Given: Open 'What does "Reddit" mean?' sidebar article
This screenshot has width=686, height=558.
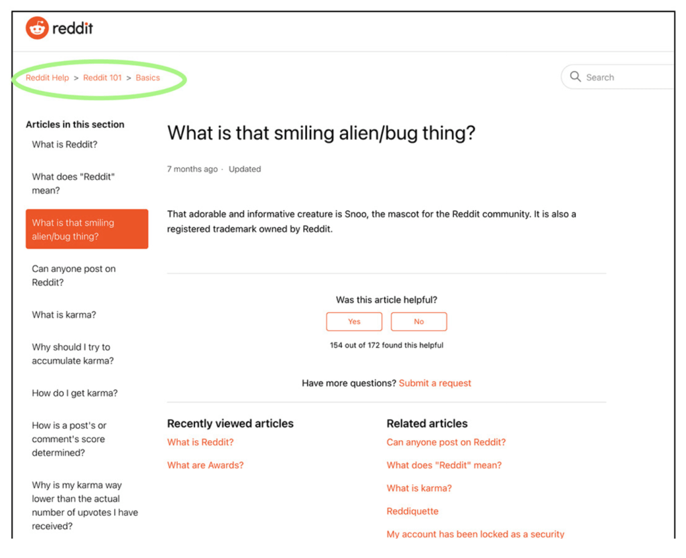Looking at the screenshot, I should (x=73, y=184).
